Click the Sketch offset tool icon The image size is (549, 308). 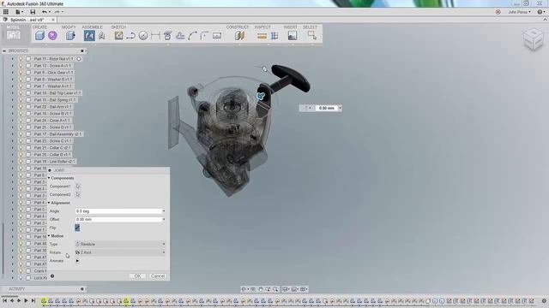180,35
